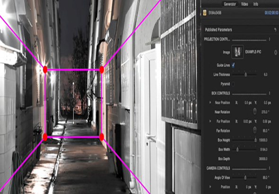Enable the Pyramid checkbox

(x=233, y=84)
